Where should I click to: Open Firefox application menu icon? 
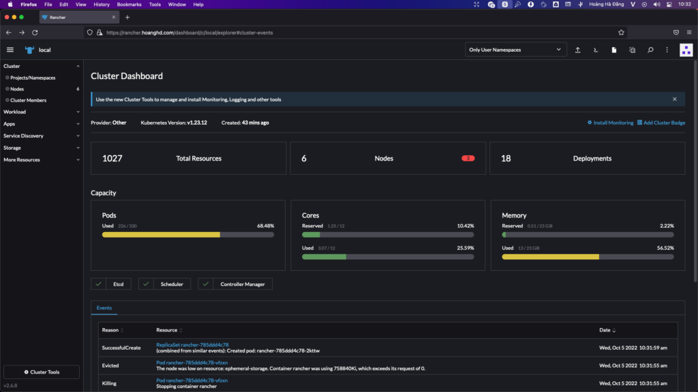(x=689, y=33)
